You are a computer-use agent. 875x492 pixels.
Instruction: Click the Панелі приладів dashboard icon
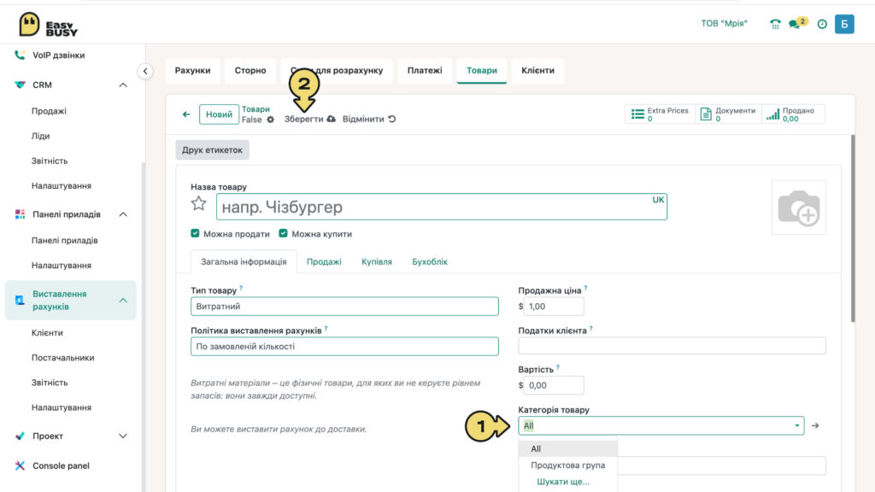point(20,214)
